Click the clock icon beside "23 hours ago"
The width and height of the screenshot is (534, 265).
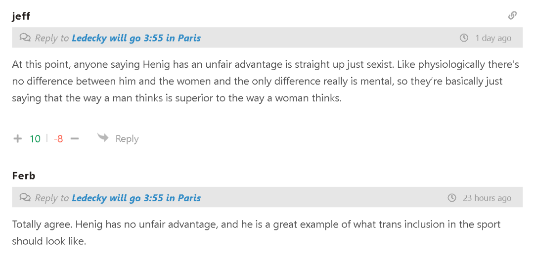click(x=451, y=198)
